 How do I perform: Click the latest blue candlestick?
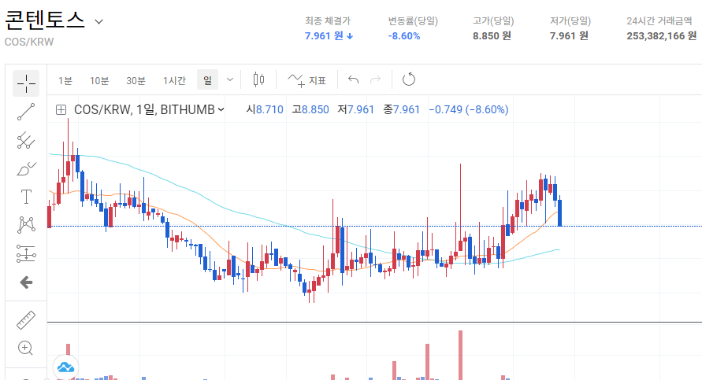point(559,212)
